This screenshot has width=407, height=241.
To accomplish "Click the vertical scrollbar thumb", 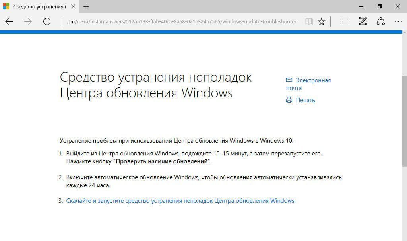I will (x=404, y=119).
